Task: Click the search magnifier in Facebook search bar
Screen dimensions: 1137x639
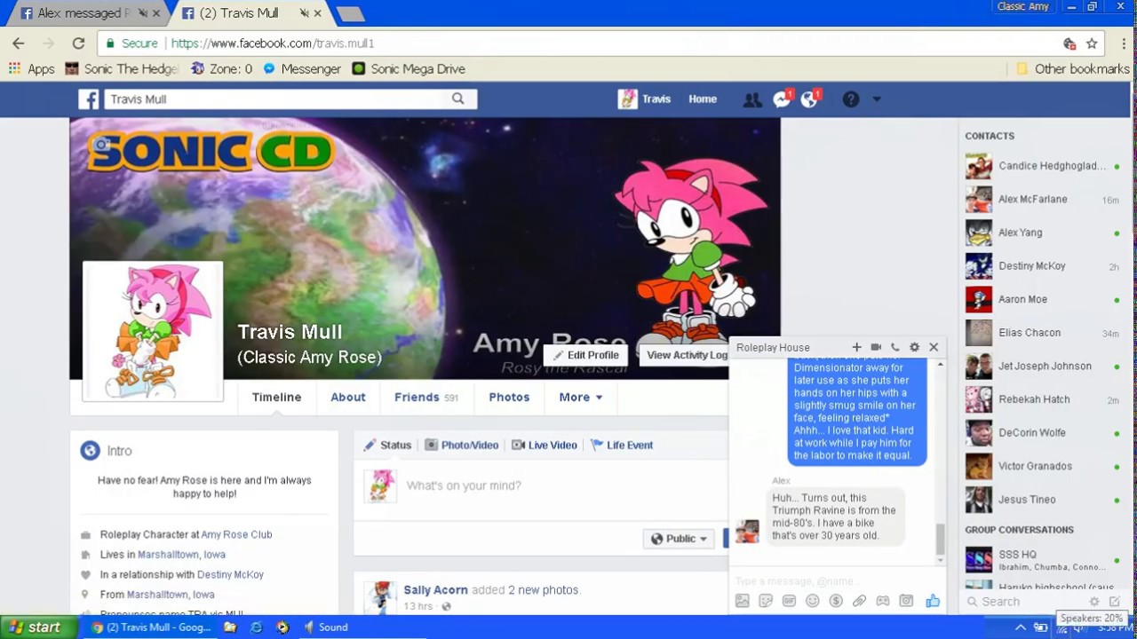Action: [458, 99]
